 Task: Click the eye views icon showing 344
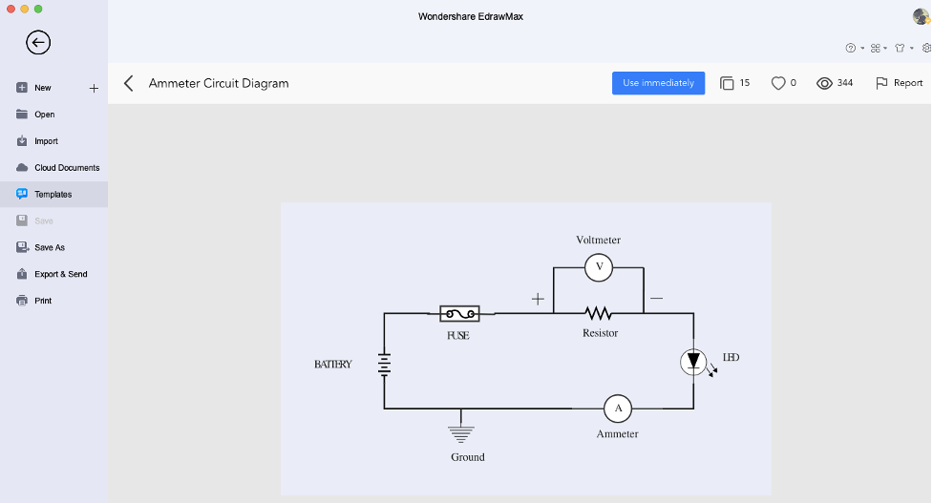coord(824,83)
